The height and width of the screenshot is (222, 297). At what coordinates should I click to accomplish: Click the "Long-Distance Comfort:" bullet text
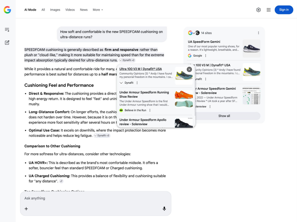(49, 112)
